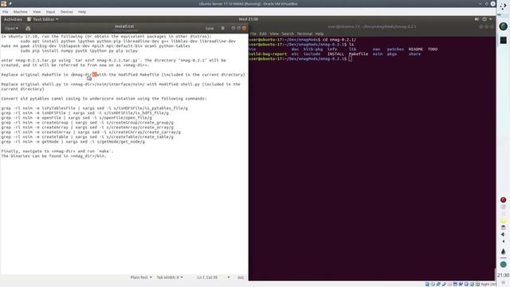The height and width of the screenshot is (287, 510).
Task: Click Makefile in the terminal listing
Action: pyautogui.click(x=358, y=54)
